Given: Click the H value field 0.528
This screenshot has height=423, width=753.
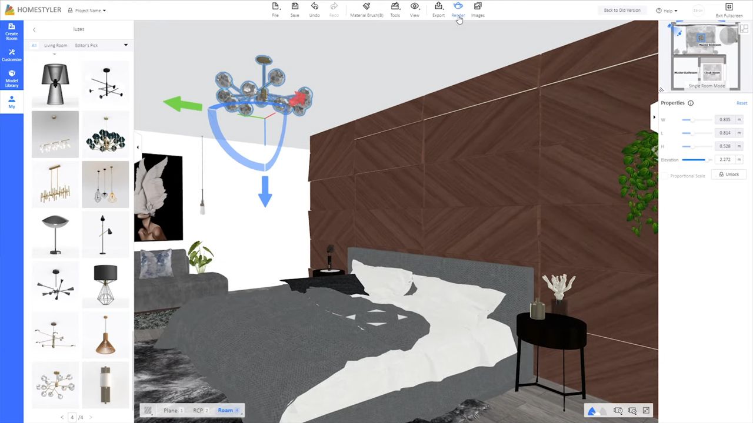Looking at the screenshot, I should [725, 146].
